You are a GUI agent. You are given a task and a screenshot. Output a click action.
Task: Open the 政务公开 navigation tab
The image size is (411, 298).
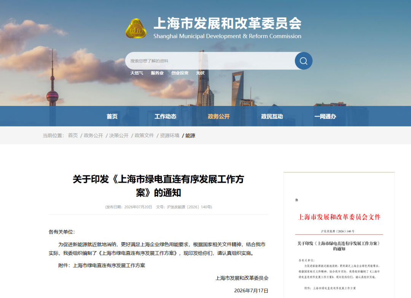[x=218, y=116]
